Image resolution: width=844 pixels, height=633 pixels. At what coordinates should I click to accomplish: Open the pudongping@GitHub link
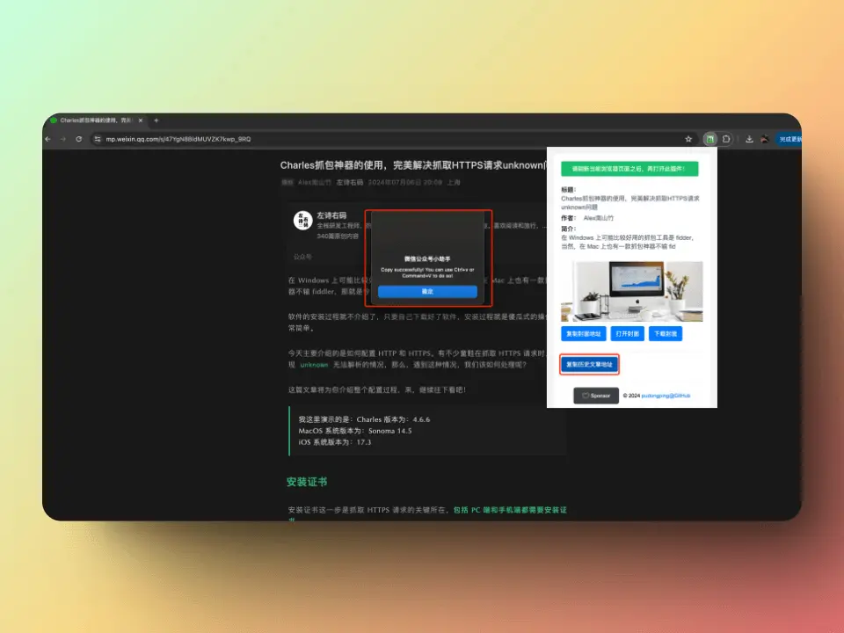(666, 396)
